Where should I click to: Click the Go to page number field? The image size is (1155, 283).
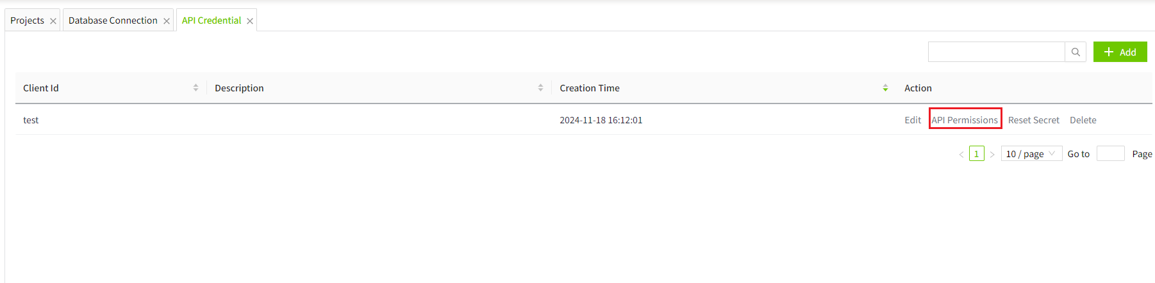click(x=1110, y=154)
